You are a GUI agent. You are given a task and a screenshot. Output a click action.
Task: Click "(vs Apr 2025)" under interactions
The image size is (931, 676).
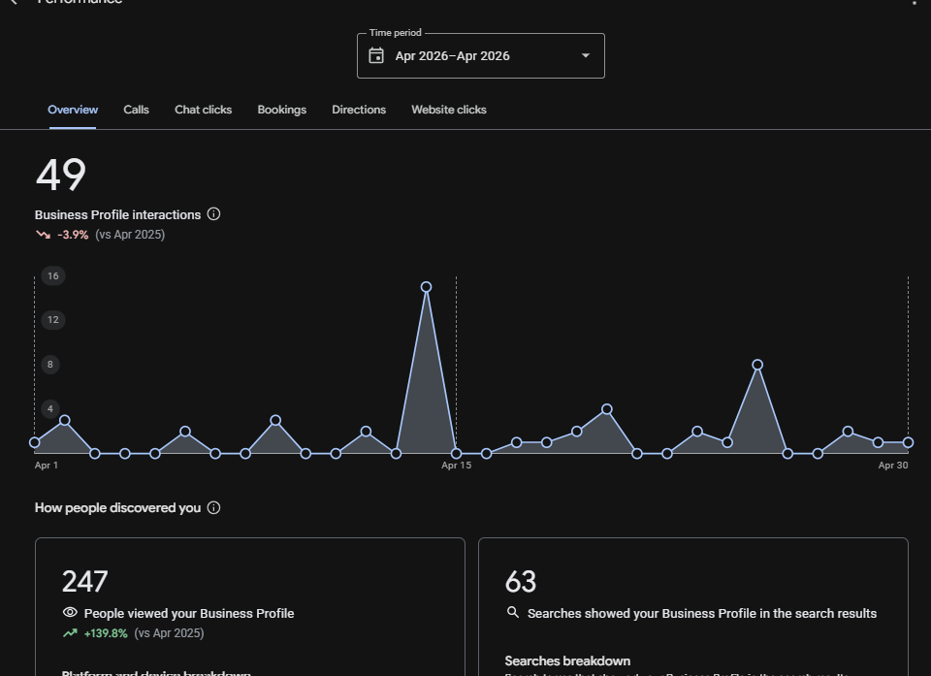(x=130, y=235)
